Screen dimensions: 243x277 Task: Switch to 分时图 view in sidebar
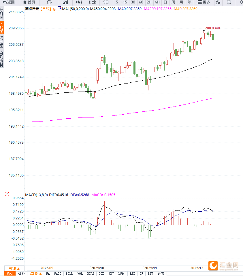tap(2, 14)
